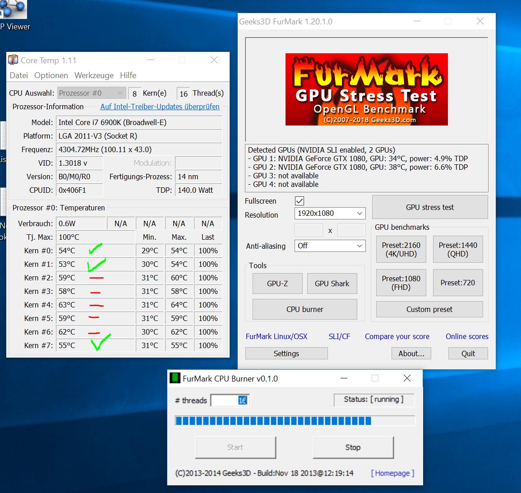Image resolution: width=521 pixels, height=493 pixels.
Task: Click the FurMark CPU Burner green icon
Action: (175, 378)
